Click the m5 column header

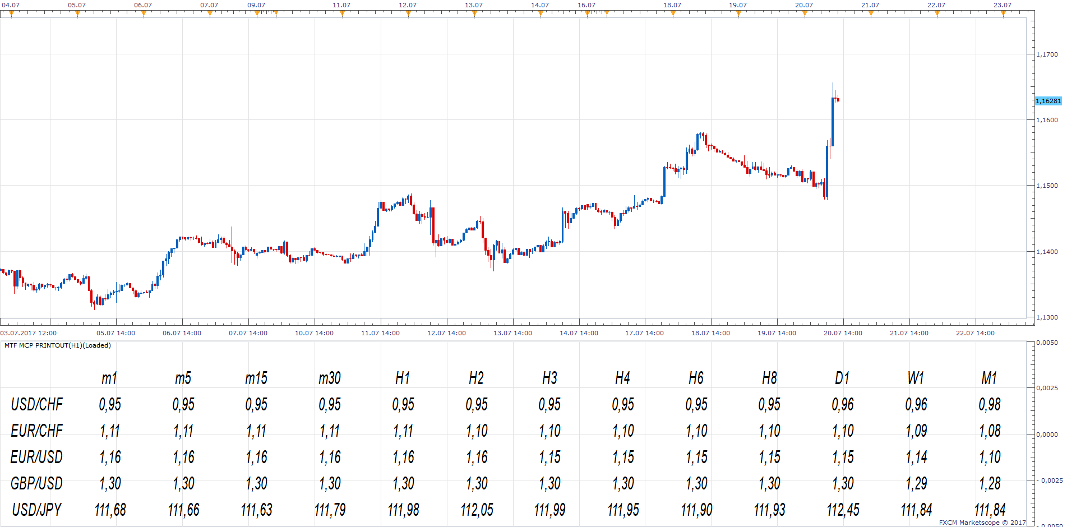[x=183, y=378]
